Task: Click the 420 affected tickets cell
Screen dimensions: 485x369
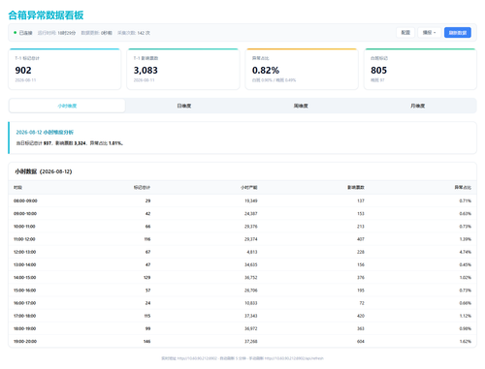Action: coord(361,316)
